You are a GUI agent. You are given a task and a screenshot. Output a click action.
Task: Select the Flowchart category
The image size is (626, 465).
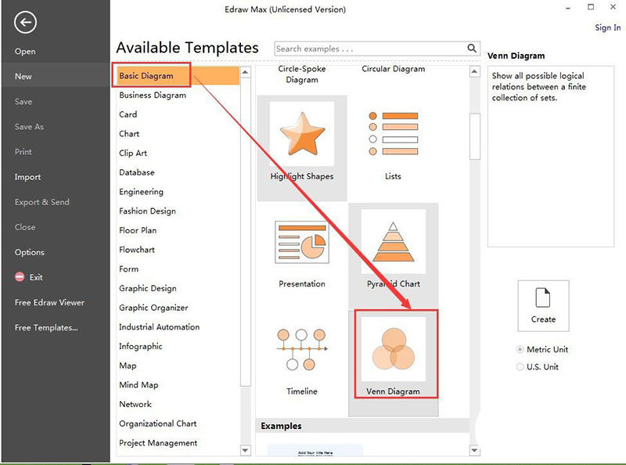pos(137,250)
